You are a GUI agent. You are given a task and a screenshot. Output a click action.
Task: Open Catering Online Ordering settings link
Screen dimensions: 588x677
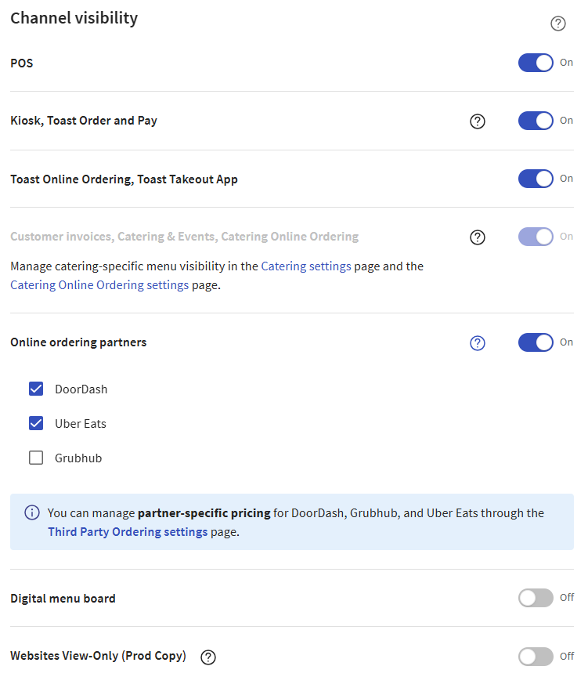pyautogui.click(x=99, y=285)
